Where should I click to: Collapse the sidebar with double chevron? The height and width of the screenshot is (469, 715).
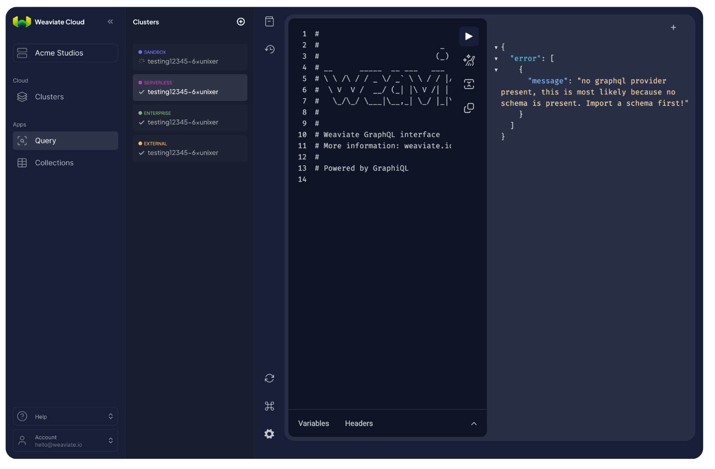pos(110,22)
